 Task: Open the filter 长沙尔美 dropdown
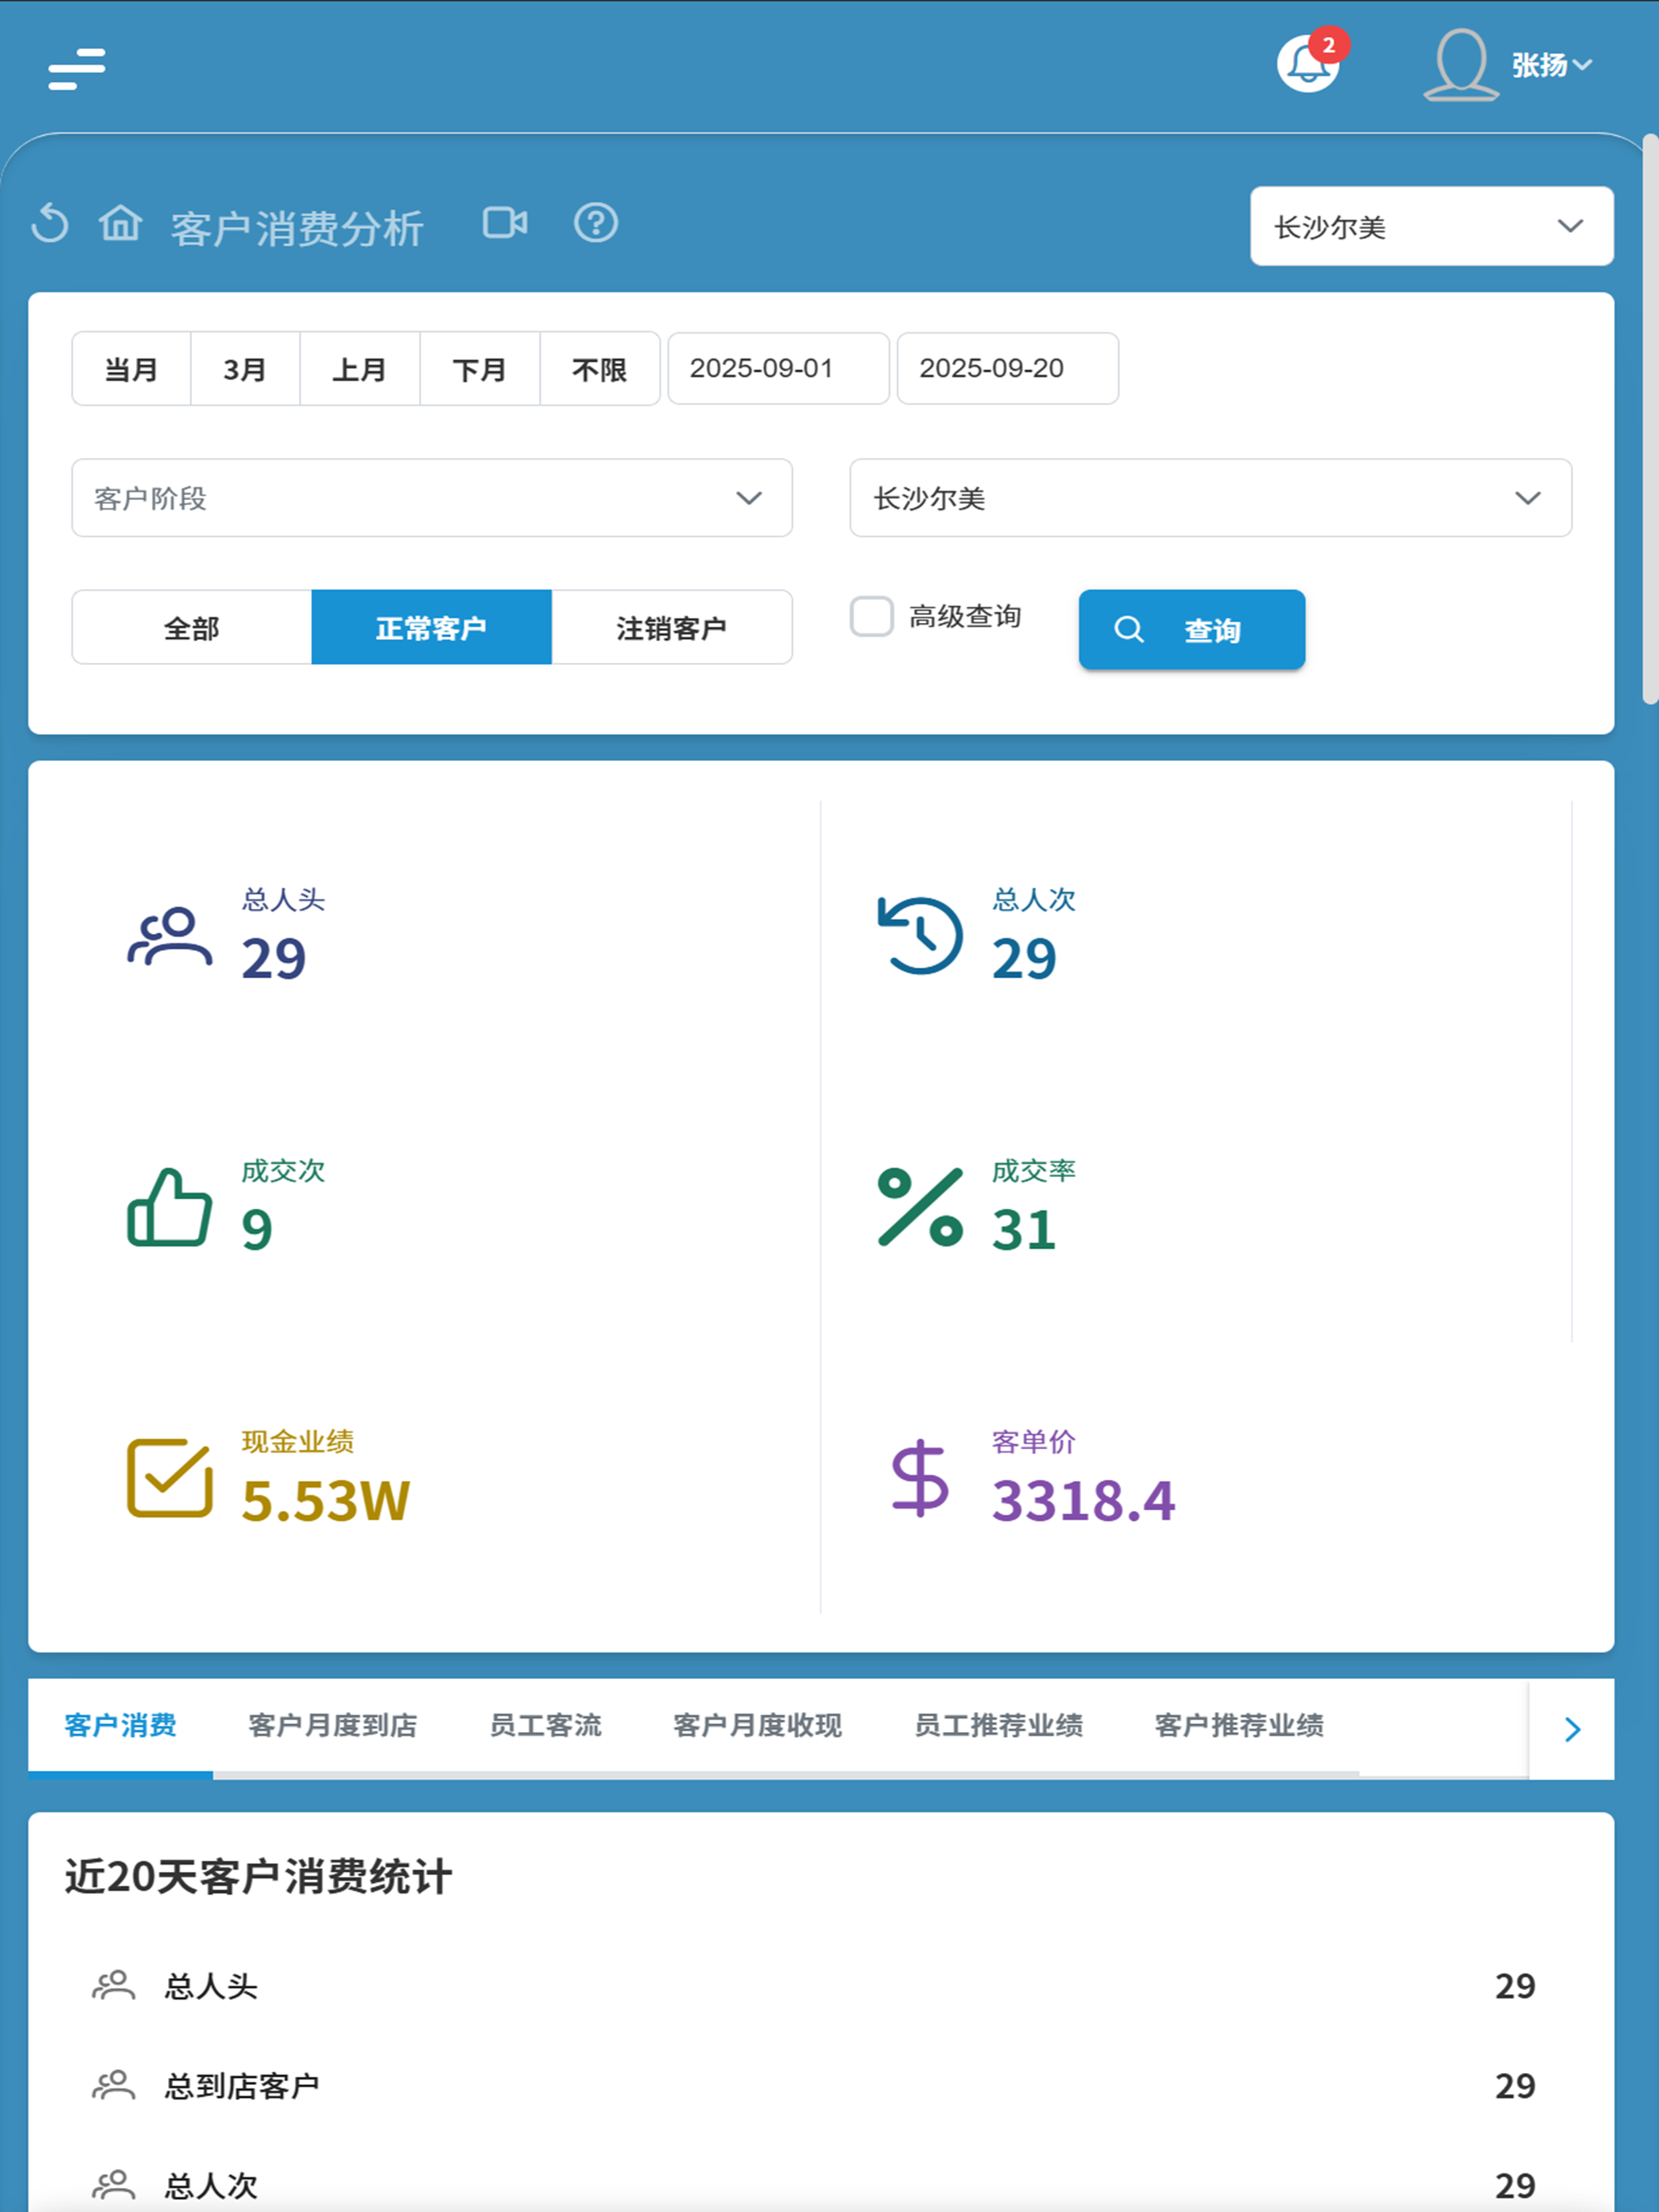[1211, 498]
